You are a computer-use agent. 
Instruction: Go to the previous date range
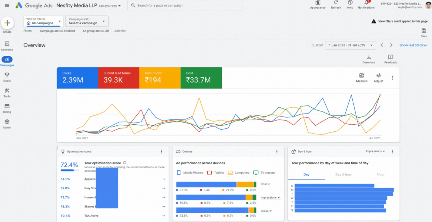(382, 45)
